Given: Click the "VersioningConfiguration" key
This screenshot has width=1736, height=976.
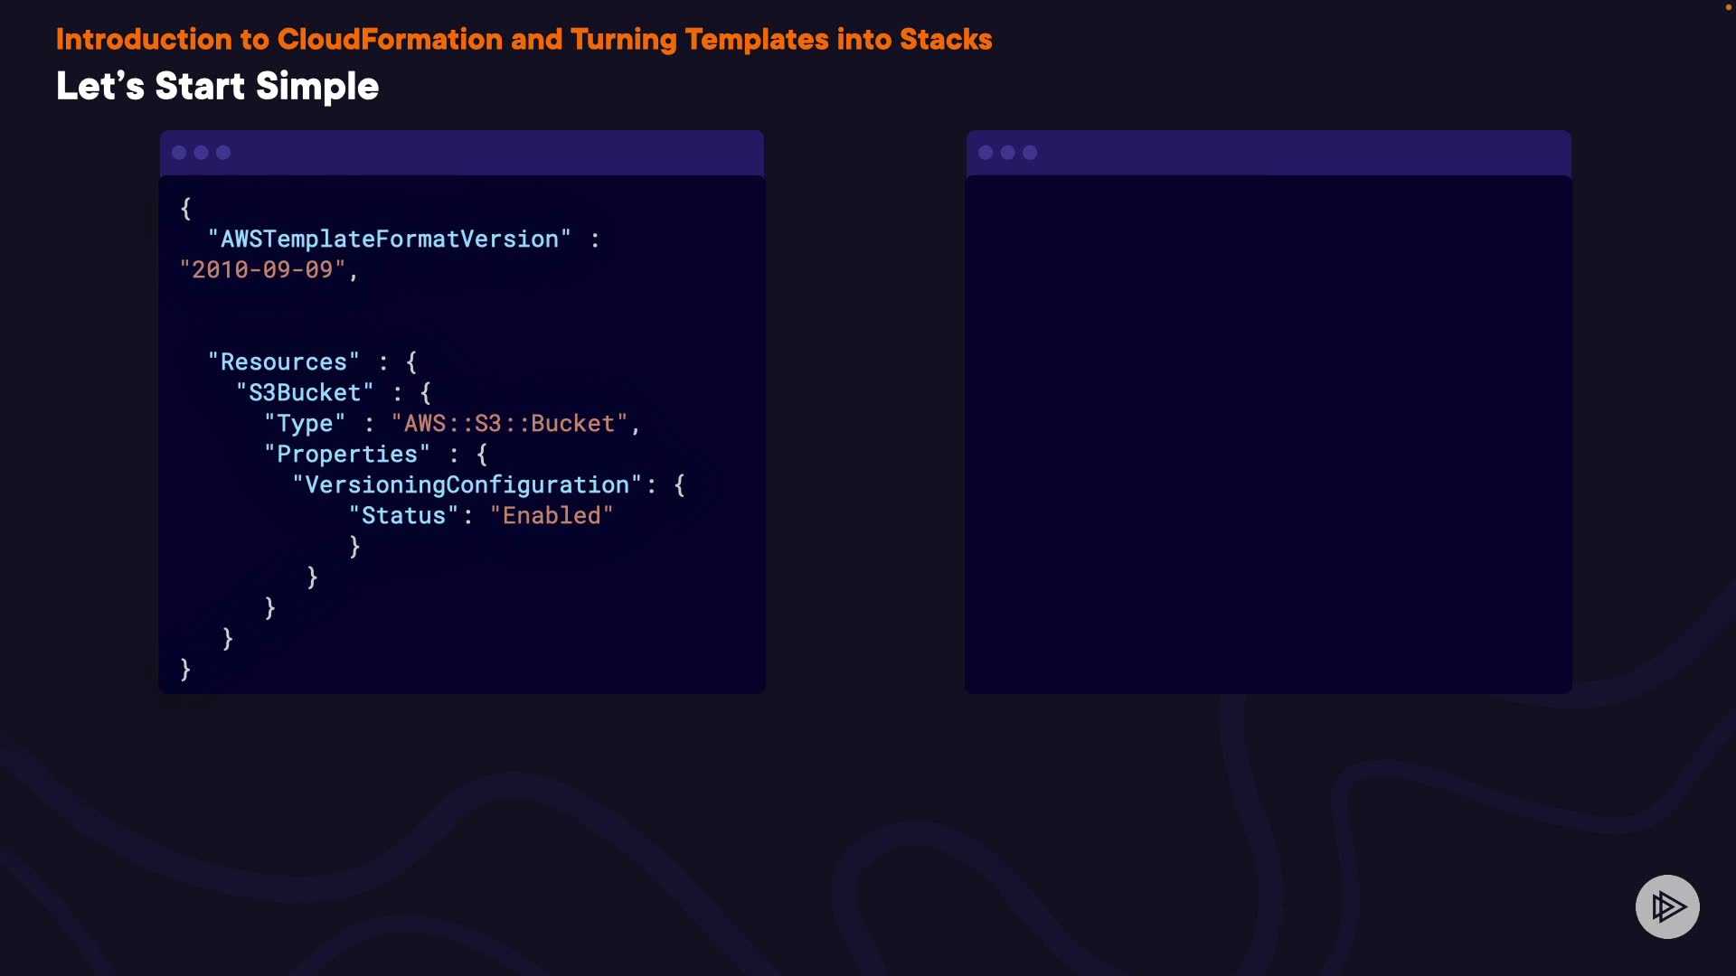Looking at the screenshot, I should pos(467,485).
